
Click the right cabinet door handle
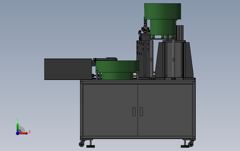[x=141, y=112]
